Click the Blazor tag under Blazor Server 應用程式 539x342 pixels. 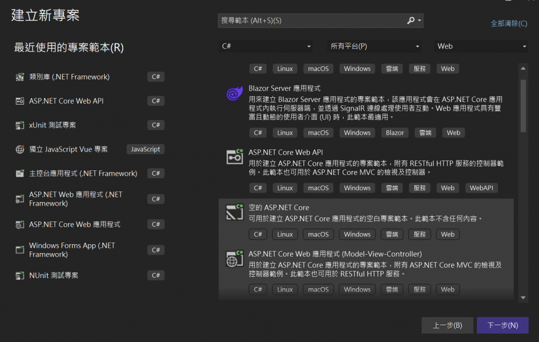(395, 133)
